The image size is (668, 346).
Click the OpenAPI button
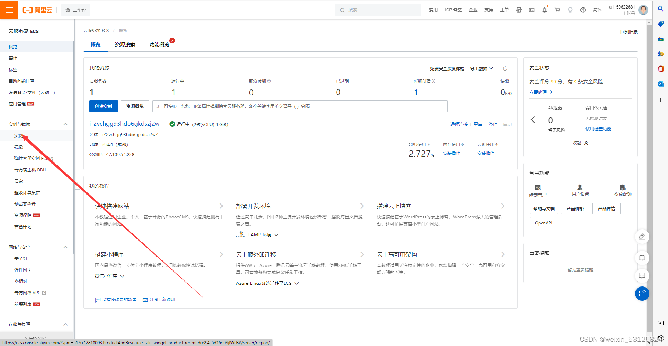click(x=544, y=223)
